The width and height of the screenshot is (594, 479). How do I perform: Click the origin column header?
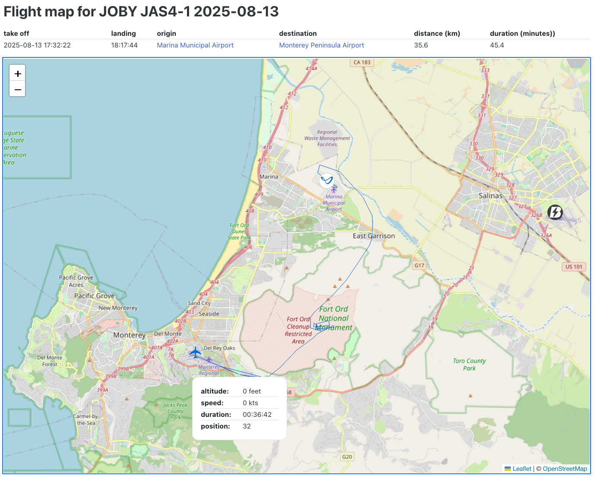(x=167, y=33)
